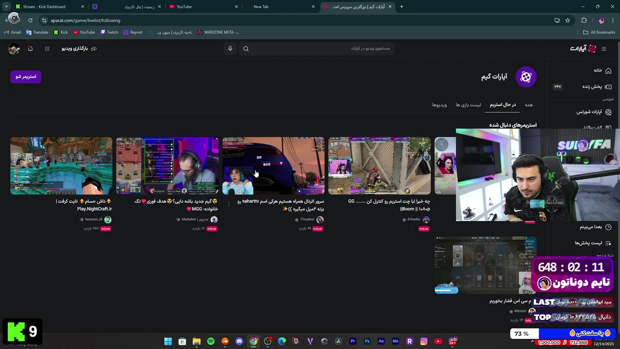Open the Kick bookmark
This screenshot has width=620, height=349.
(61, 32)
